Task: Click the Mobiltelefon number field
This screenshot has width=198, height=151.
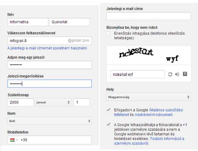Action: click(49, 140)
